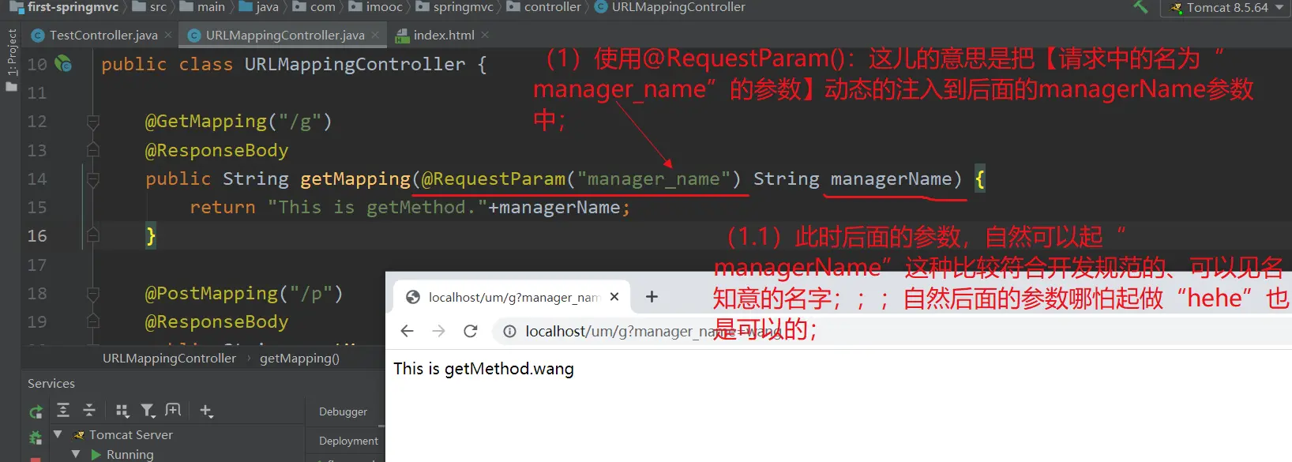
Task: Click the browser Forward arrow
Action: (x=439, y=331)
